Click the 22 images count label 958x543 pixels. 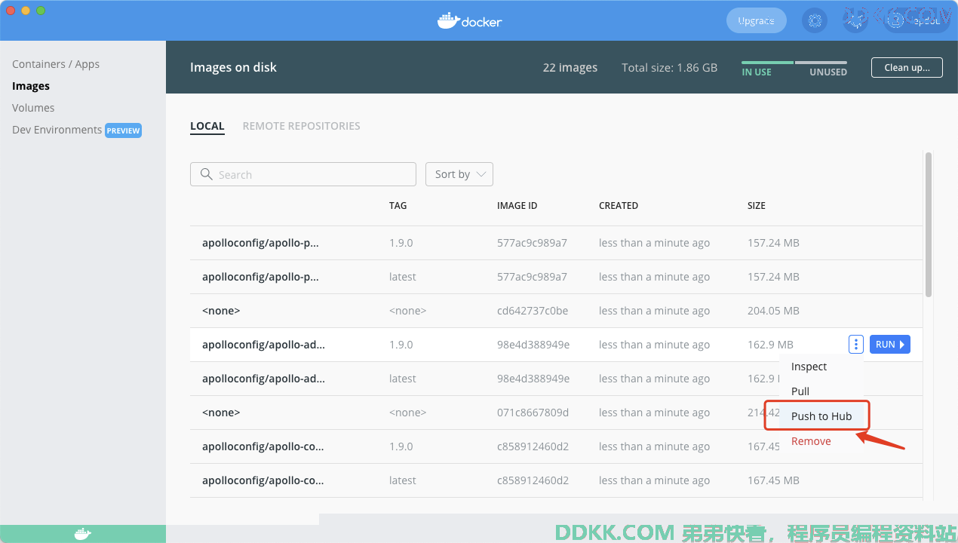(570, 67)
